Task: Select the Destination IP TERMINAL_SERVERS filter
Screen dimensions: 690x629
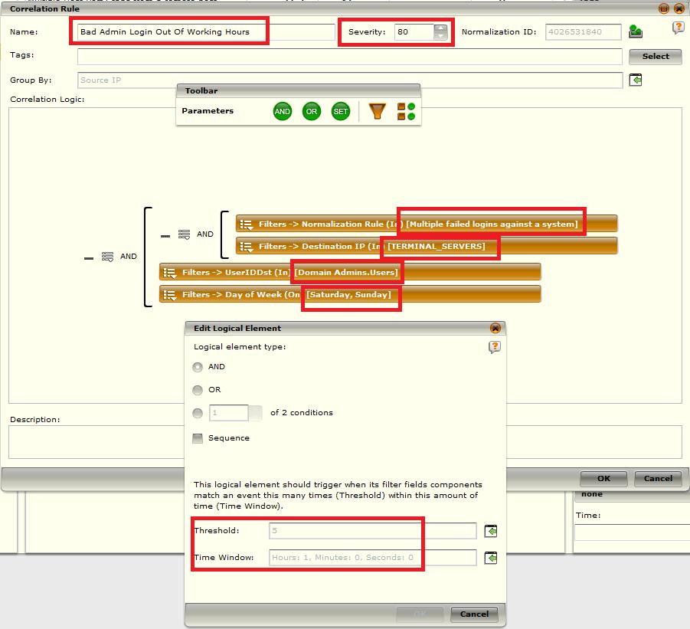Action: 427,246
